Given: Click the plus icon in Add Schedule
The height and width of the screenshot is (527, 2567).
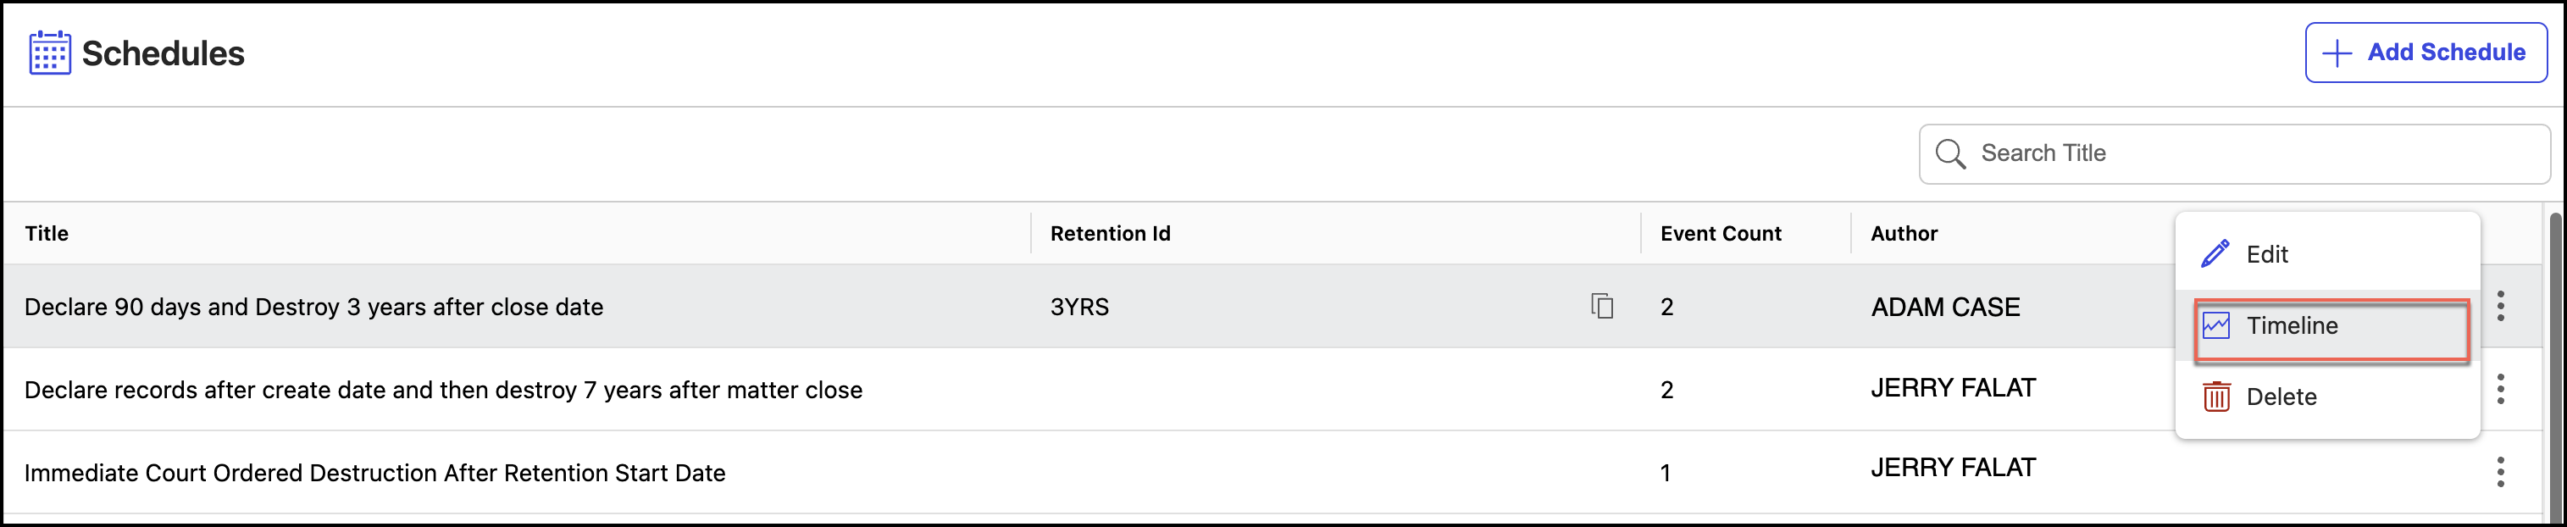Looking at the screenshot, I should click(2337, 53).
